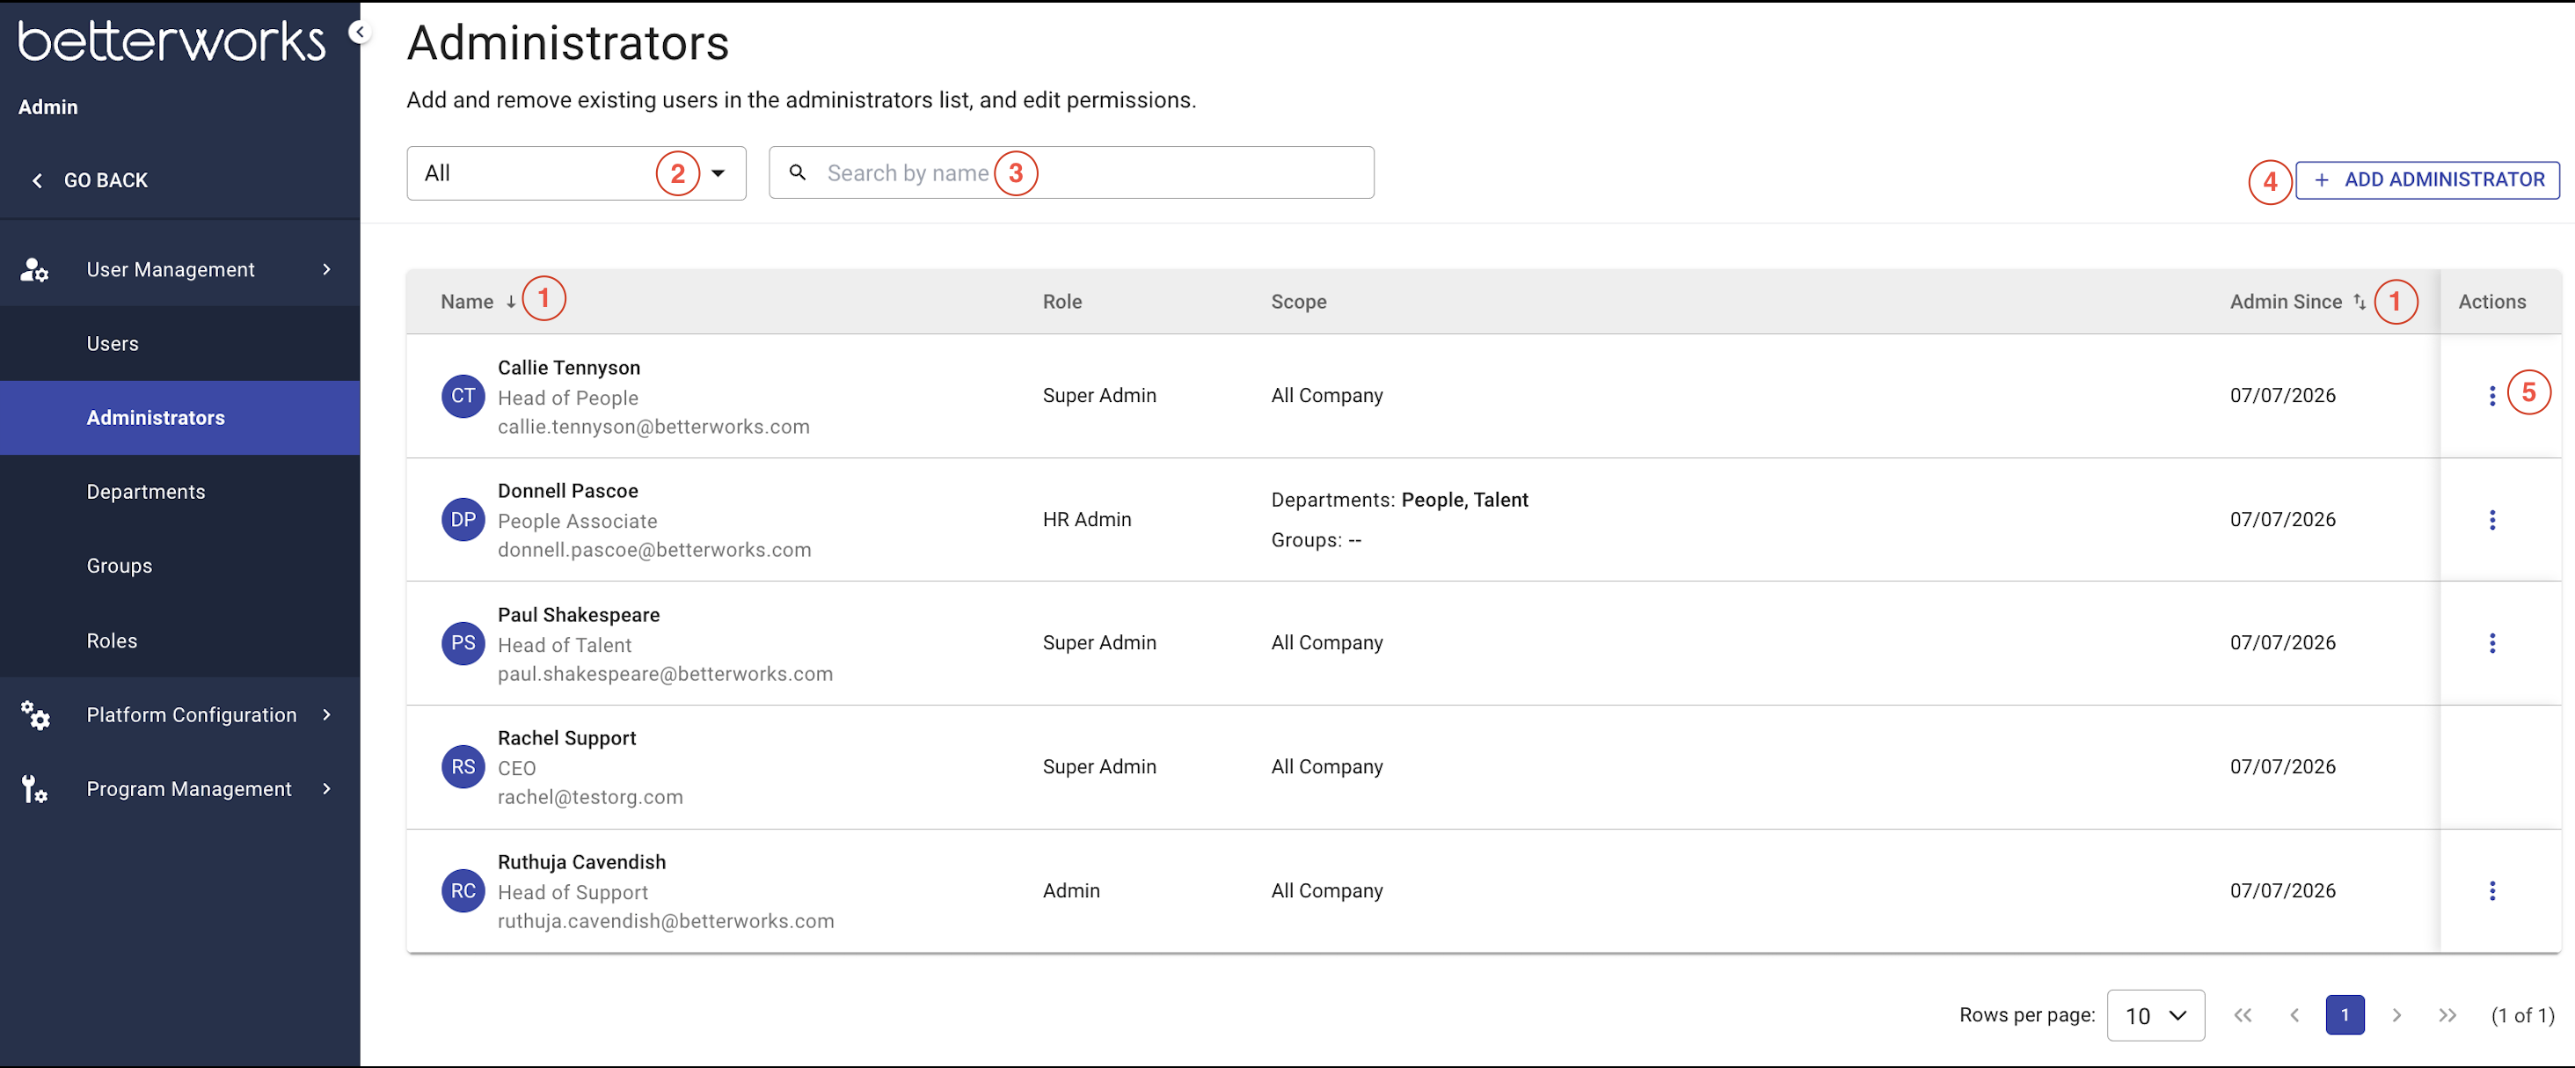The image size is (2575, 1068).
Task: Collapse the sidebar using the chevron circle icon
Action: click(359, 32)
